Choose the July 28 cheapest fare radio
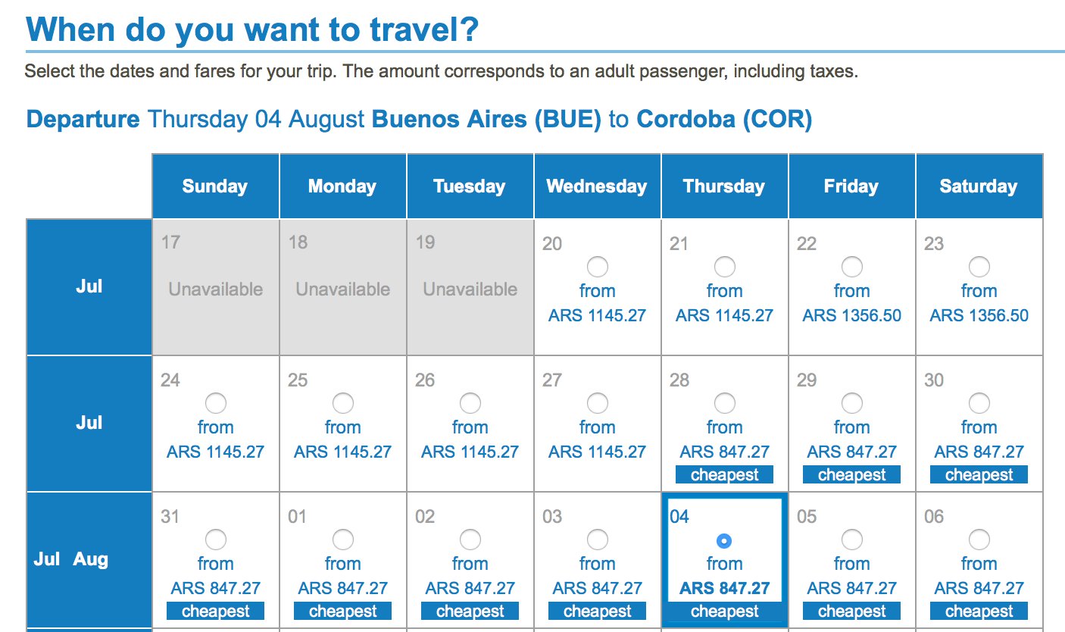 point(725,403)
